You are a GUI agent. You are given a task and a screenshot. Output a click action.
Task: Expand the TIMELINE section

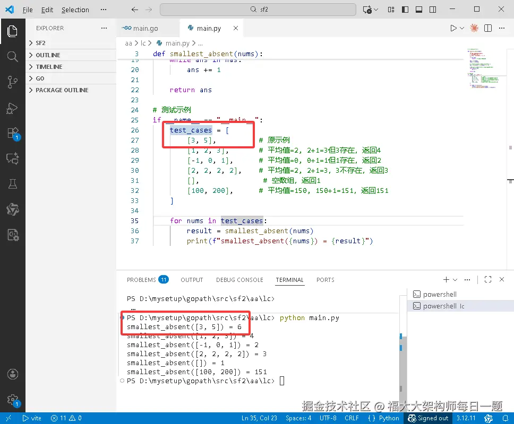[x=71, y=67]
